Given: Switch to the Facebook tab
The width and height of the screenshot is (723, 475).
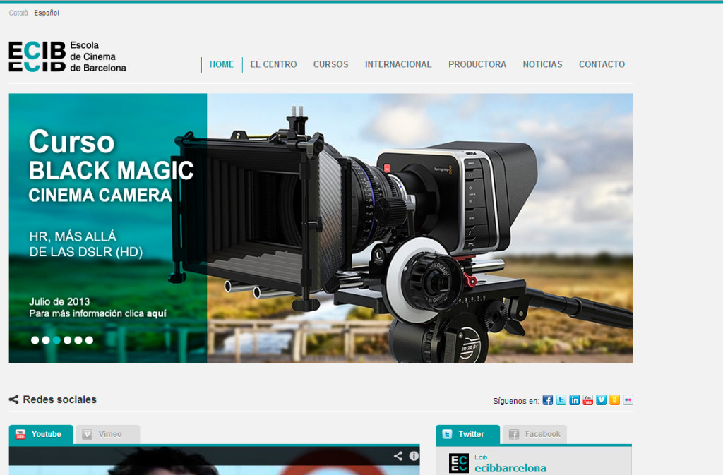Looking at the screenshot, I should point(534,434).
